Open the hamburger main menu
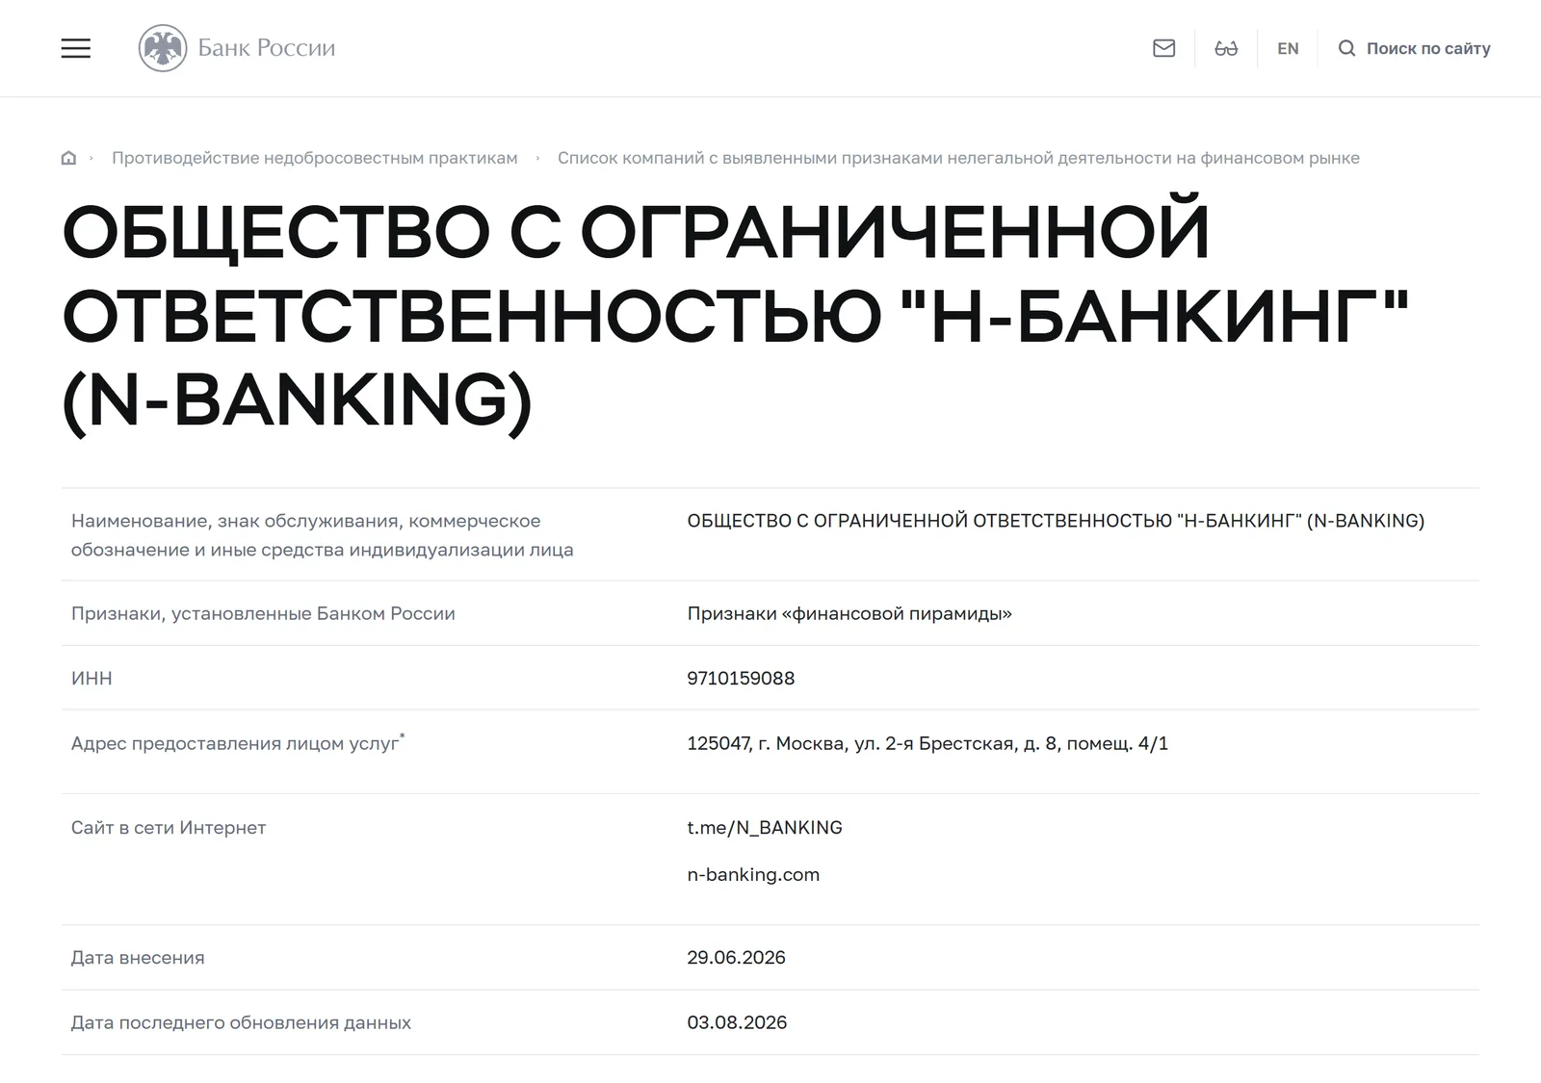 [76, 48]
